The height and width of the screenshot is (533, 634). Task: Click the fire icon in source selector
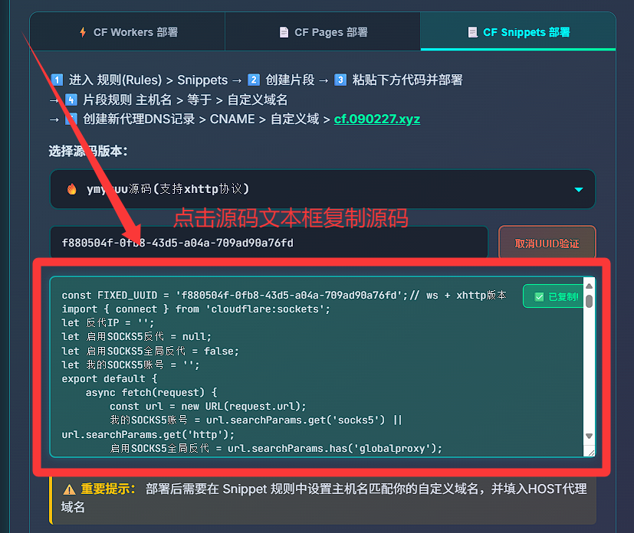click(72, 189)
